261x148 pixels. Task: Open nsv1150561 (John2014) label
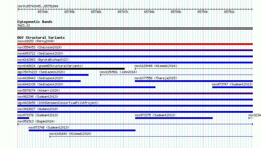click(x=118, y=72)
